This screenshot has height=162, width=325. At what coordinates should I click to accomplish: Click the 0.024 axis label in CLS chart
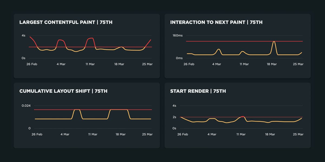point(26,105)
